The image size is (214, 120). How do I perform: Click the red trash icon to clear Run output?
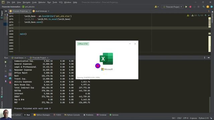(x=10, y=82)
